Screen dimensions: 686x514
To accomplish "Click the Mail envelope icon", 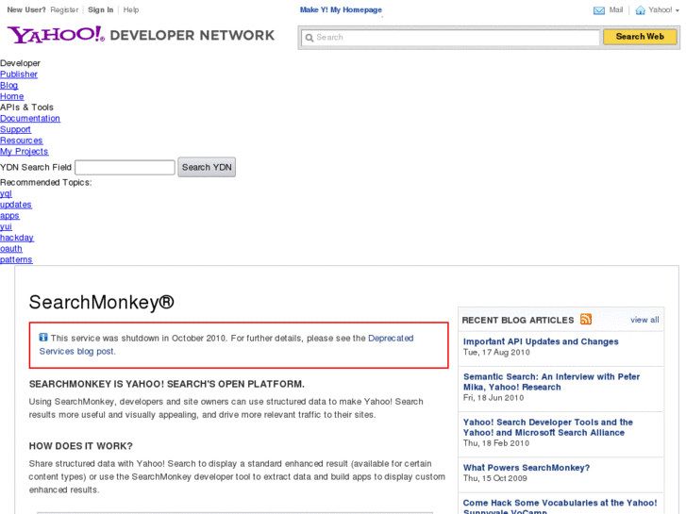I will 599,10.
